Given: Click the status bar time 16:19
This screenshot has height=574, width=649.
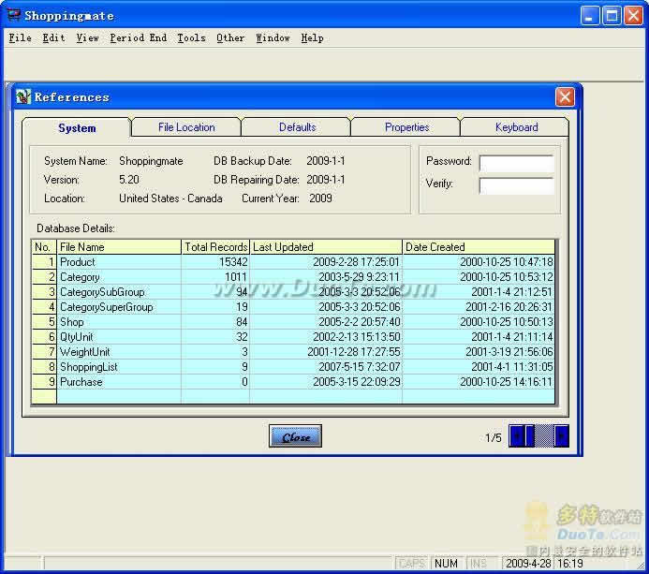Looking at the screenshot, I should [570, 564].
